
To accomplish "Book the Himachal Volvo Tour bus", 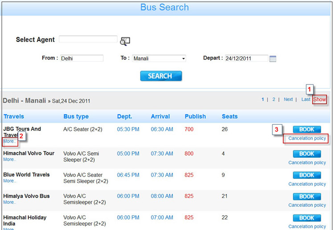I will (x=307, y=154).
